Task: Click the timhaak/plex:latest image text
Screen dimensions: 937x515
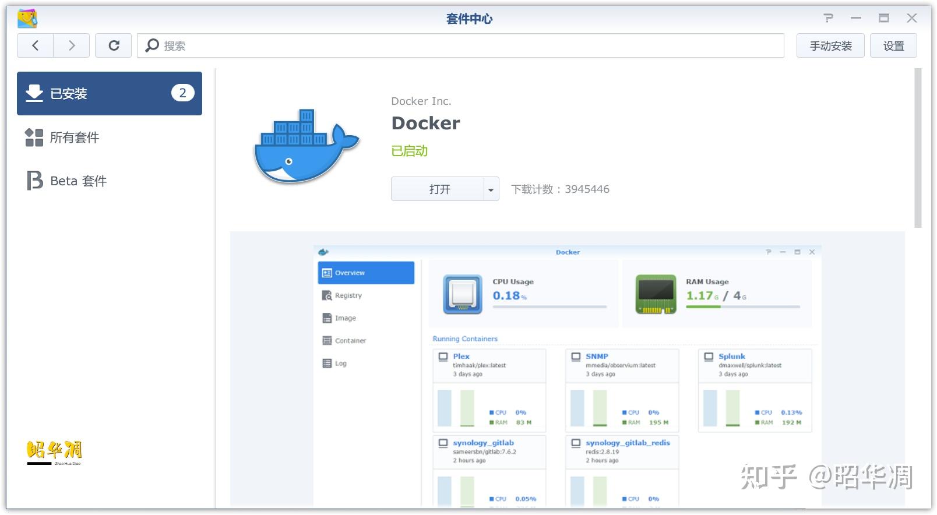Action: click(x=479, y=365)
